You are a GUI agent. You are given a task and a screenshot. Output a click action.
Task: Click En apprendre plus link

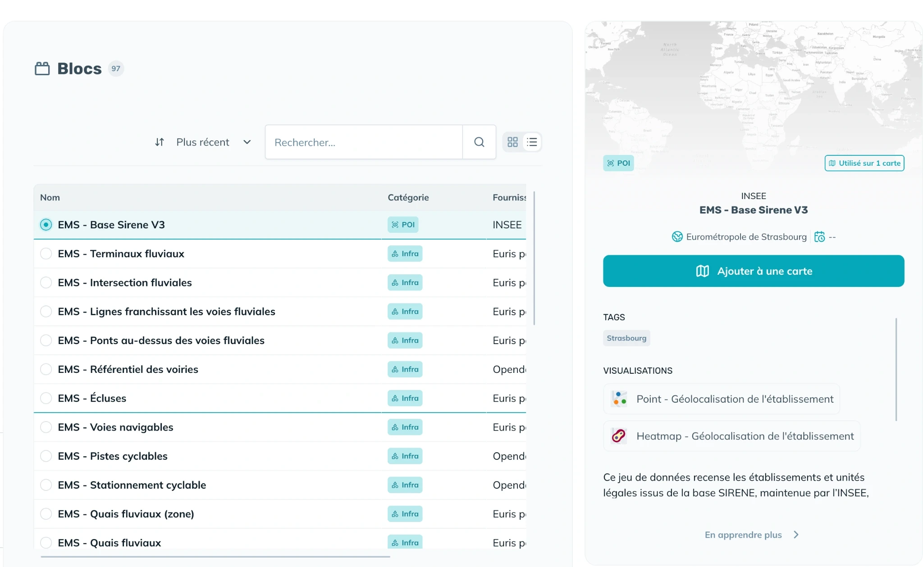[743, 535]
